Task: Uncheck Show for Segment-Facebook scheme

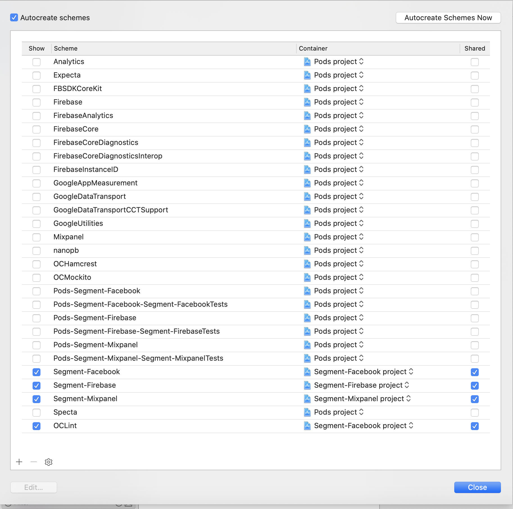Action: coord(37,372)
